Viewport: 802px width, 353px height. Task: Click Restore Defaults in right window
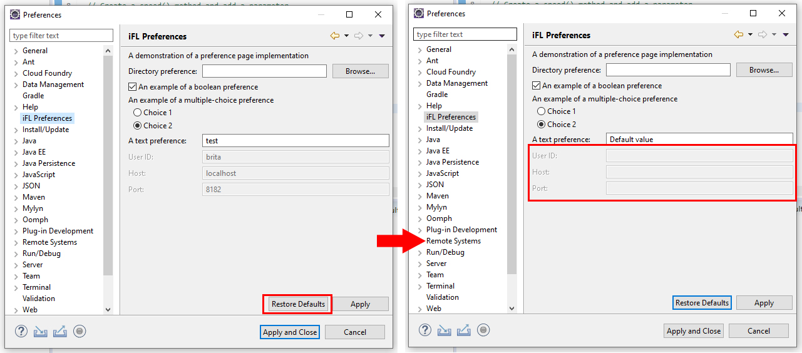(x=702, y=303)
